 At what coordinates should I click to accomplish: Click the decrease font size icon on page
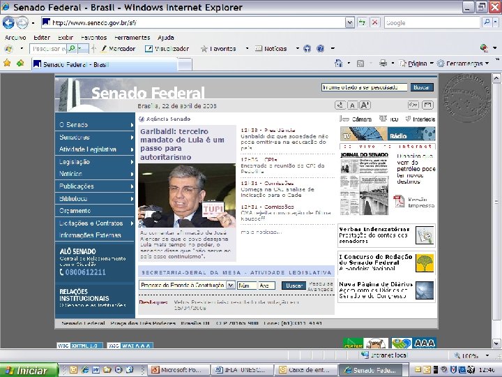coord(340,105)
